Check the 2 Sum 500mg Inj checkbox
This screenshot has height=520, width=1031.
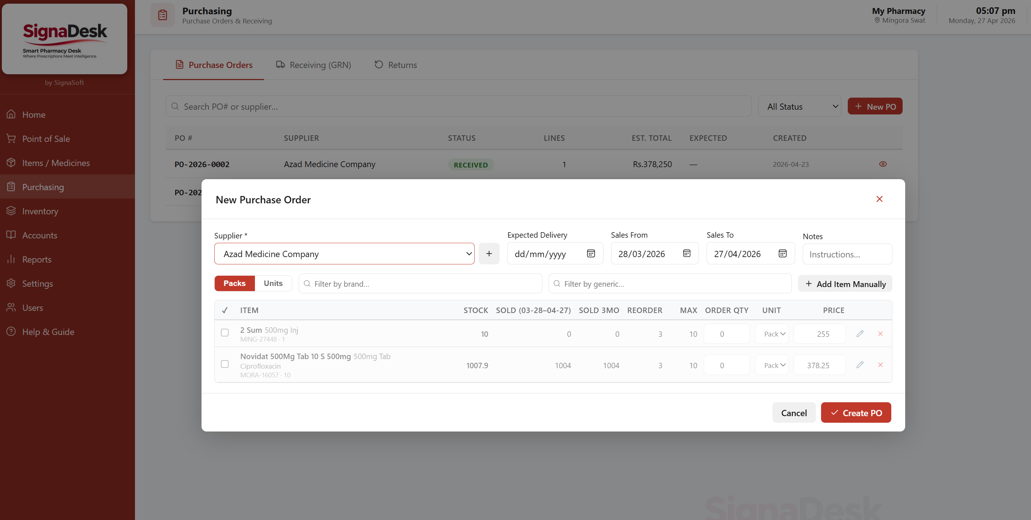(x=225, y=333)
